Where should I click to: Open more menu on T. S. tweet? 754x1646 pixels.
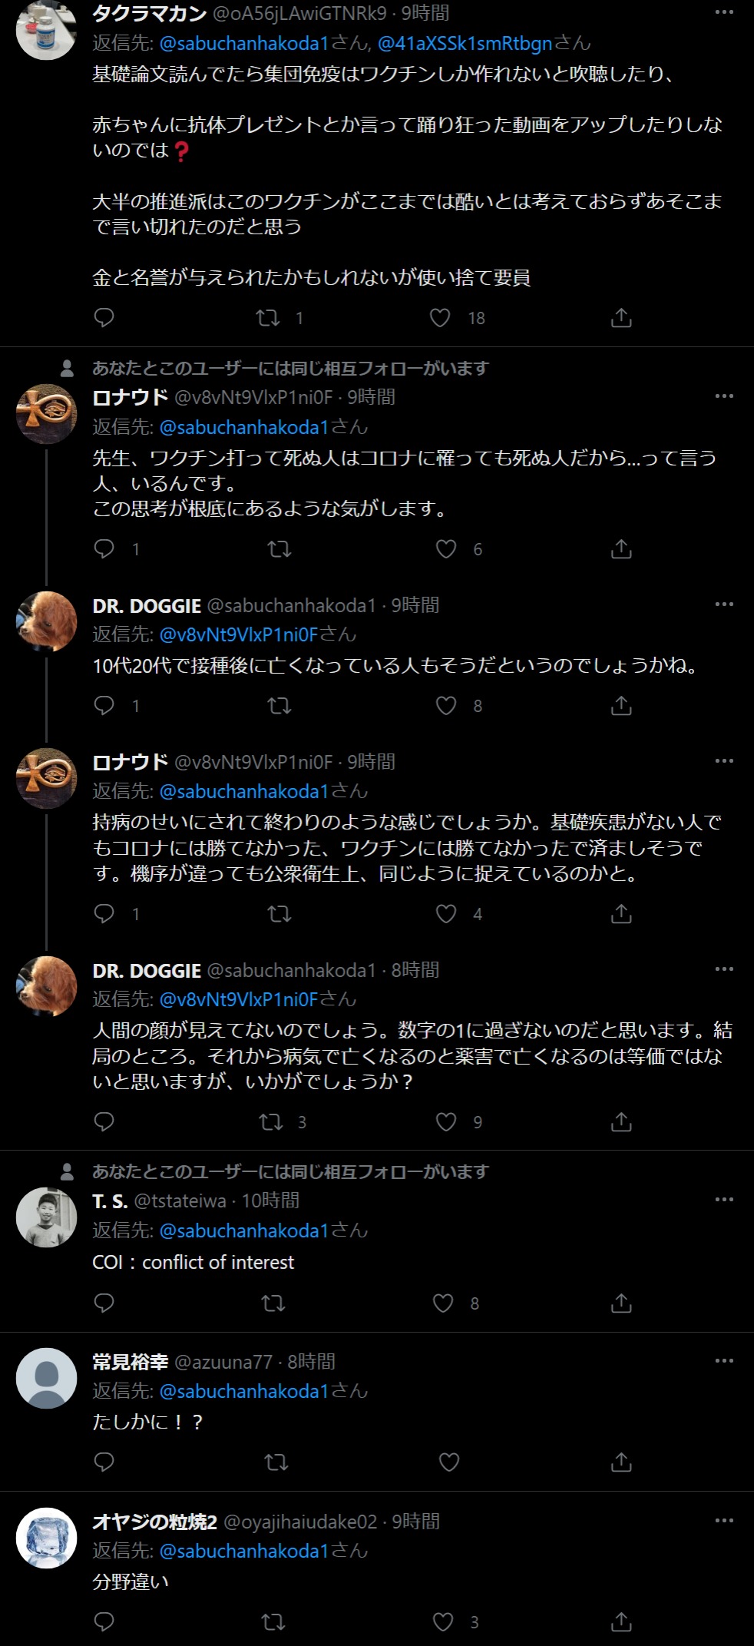[x=724, y=1200]
